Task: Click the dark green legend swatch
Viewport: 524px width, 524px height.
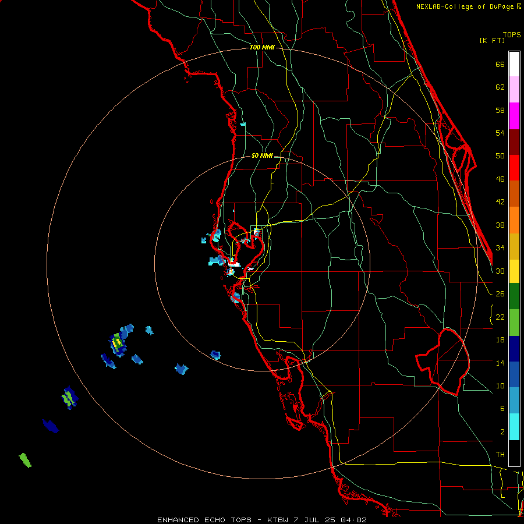Action: [514, 296]
